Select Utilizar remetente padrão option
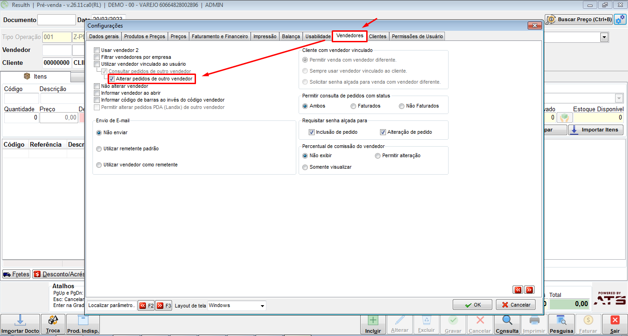Image resolution: width=628 pixels, height=336 pixels. click(99, 149)
